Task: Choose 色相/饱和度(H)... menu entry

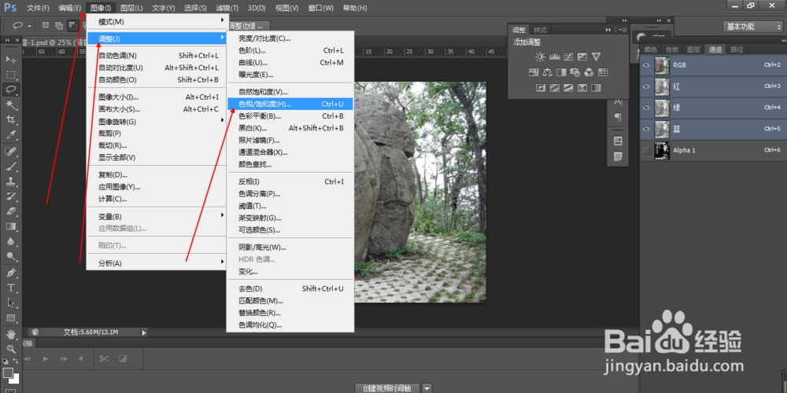Action: [290, 104]
